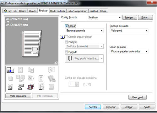
Task: Click the header/footer document page icon
Action: tap(10, 87)
